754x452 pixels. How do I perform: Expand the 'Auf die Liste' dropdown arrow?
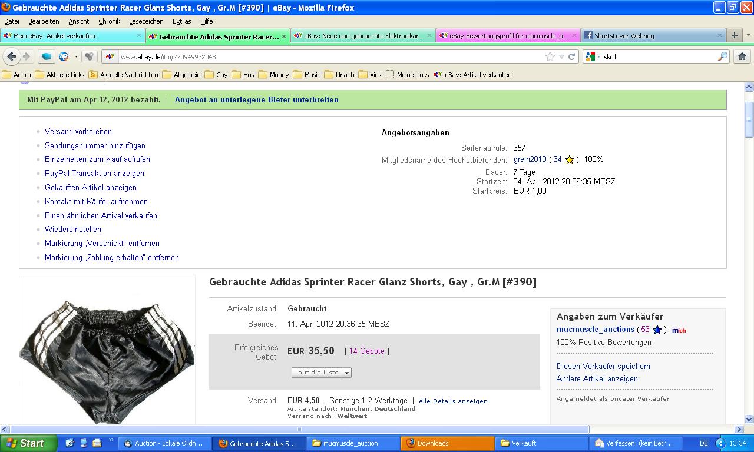347,373
